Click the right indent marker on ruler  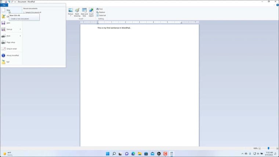(x=181, y=23)
